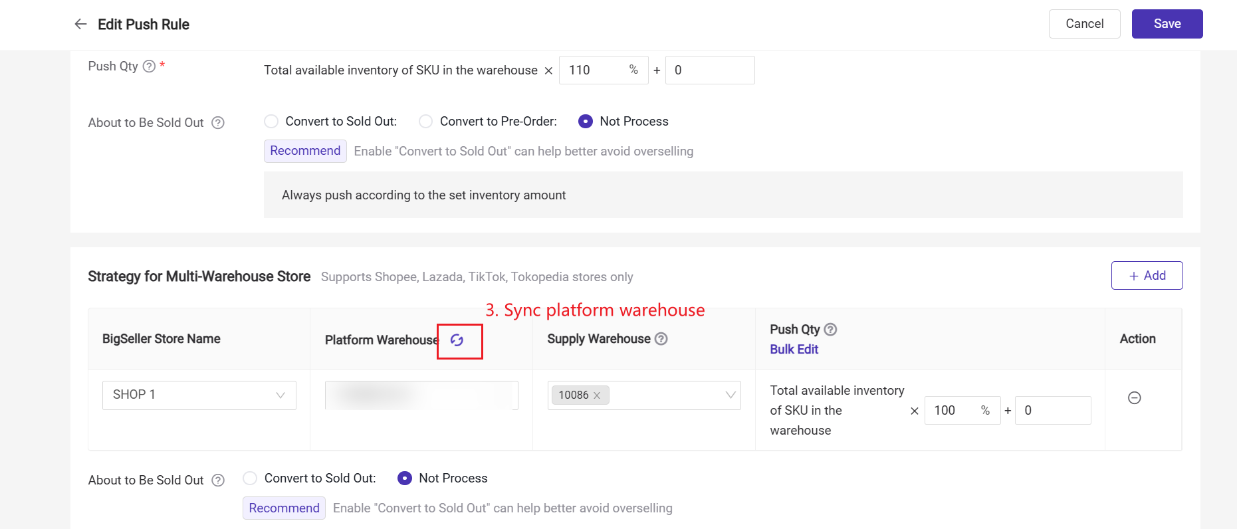Open the SHOP 1 store dropdown
Screen dimensions: 1237x529
199,395
